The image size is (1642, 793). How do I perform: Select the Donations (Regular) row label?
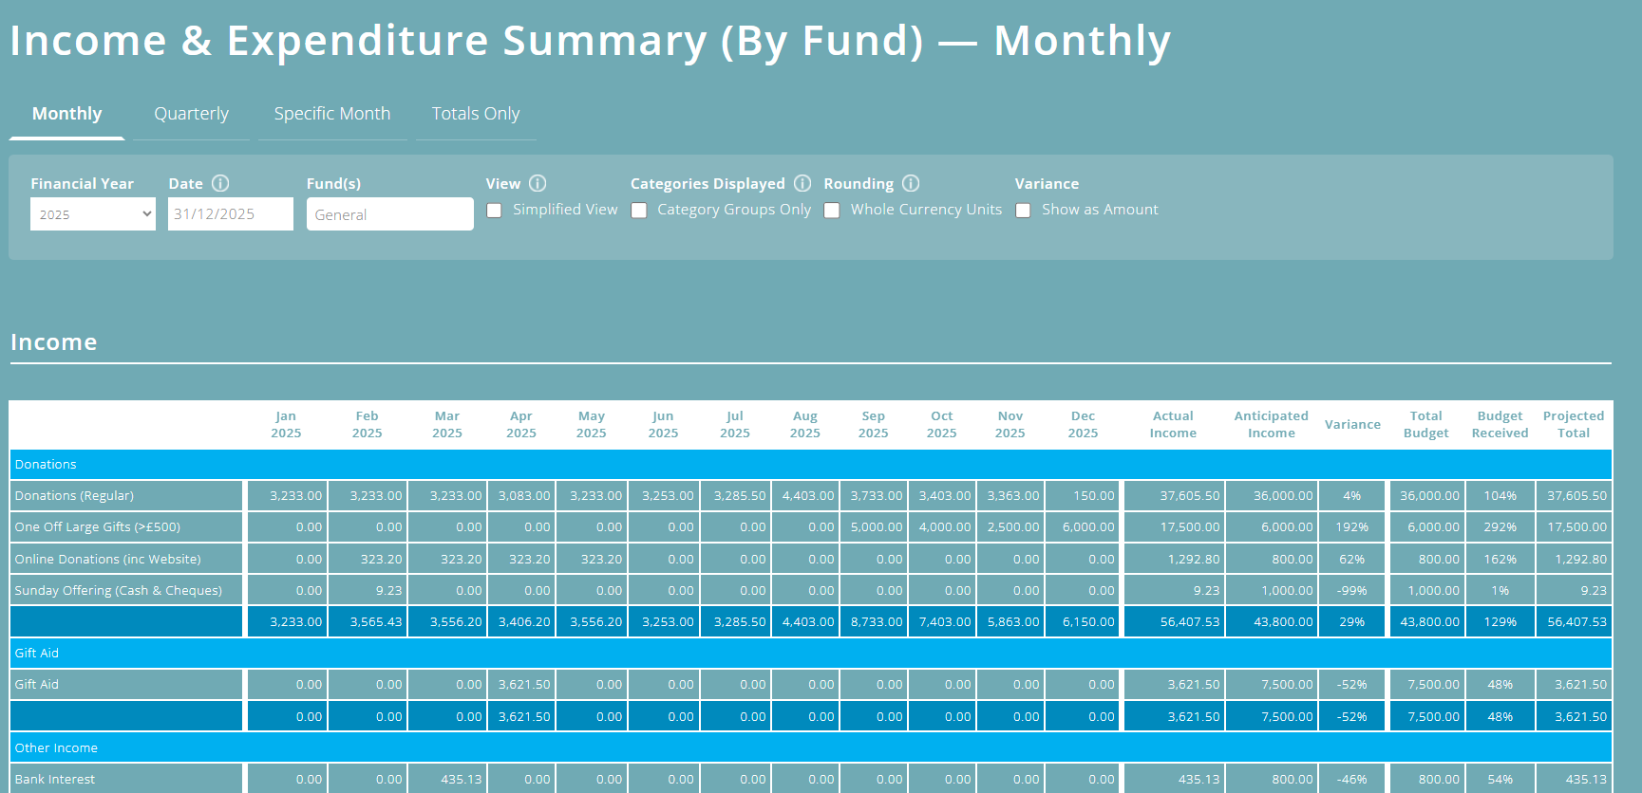click(74, 496)
